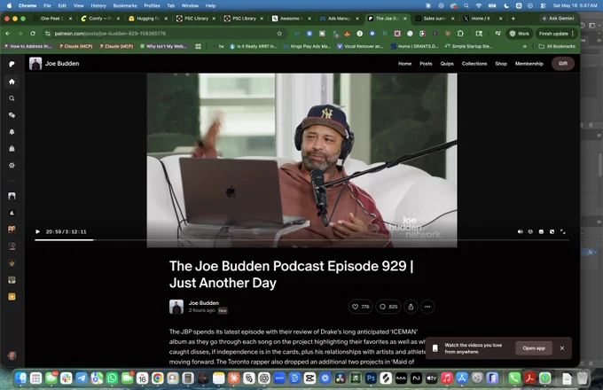Click Joe Budden avatar beside post author

tap(176, 307)
